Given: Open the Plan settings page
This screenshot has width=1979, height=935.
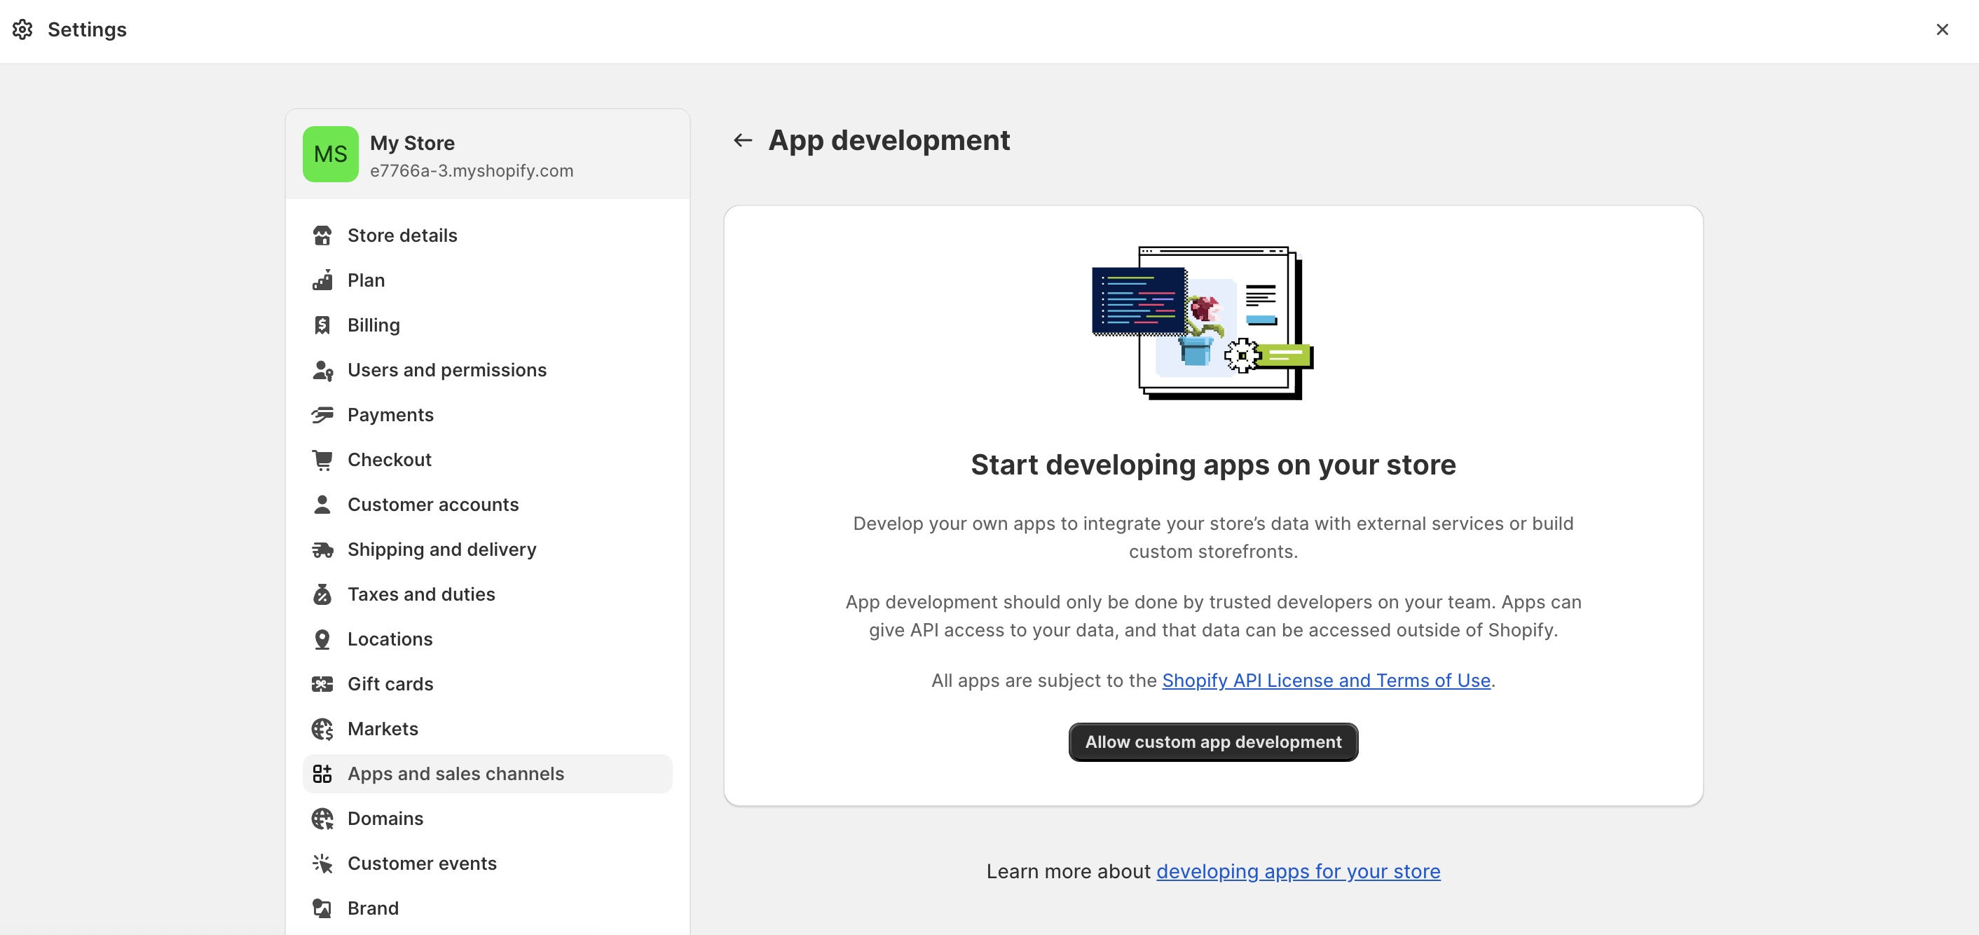Looking at the screenshot, I should click(366, 280).
